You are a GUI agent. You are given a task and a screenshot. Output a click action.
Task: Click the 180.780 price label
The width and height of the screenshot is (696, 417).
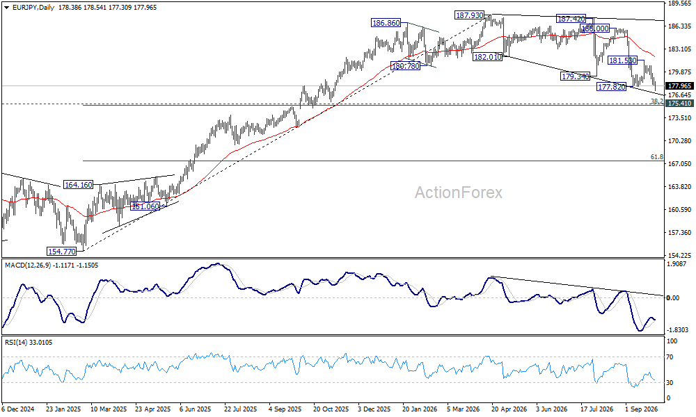coord(405,66)
